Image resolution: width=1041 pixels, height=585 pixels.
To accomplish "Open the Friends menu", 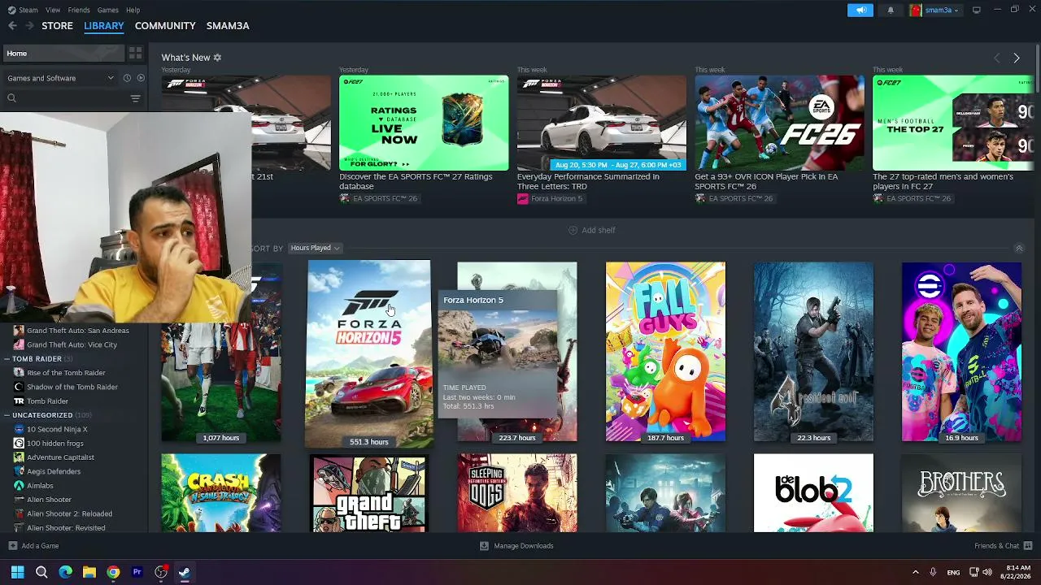I will click(x=79, y=10).
